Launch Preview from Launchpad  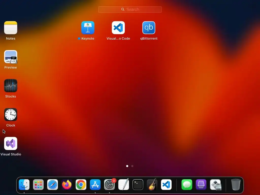click(x=11, y=57)
